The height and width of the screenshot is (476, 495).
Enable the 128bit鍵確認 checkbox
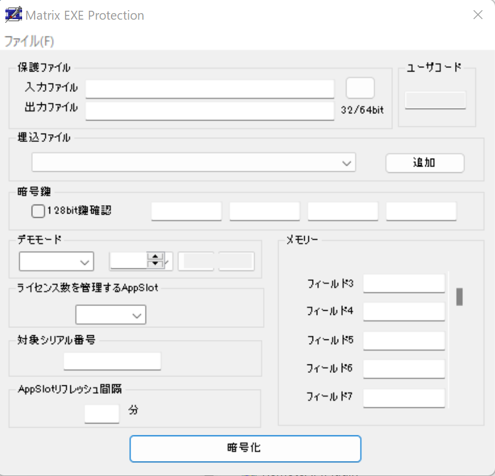[38, 211]
